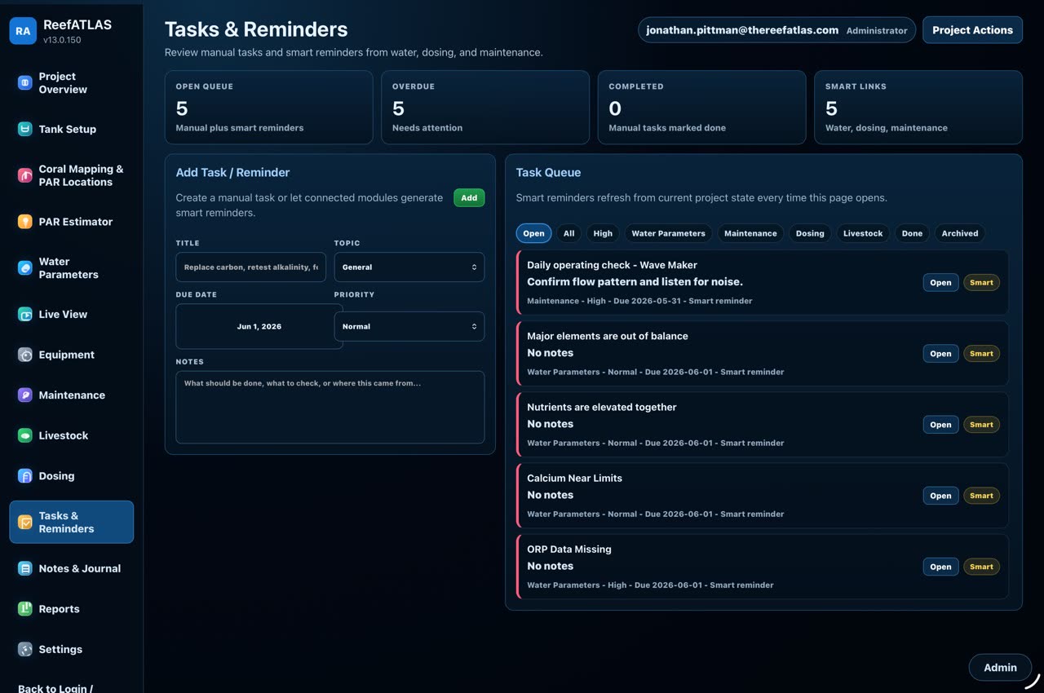Viewport: 1044px width, 693px height.
Task: Filter task queue by Livestock
Action: click(863, 233)
